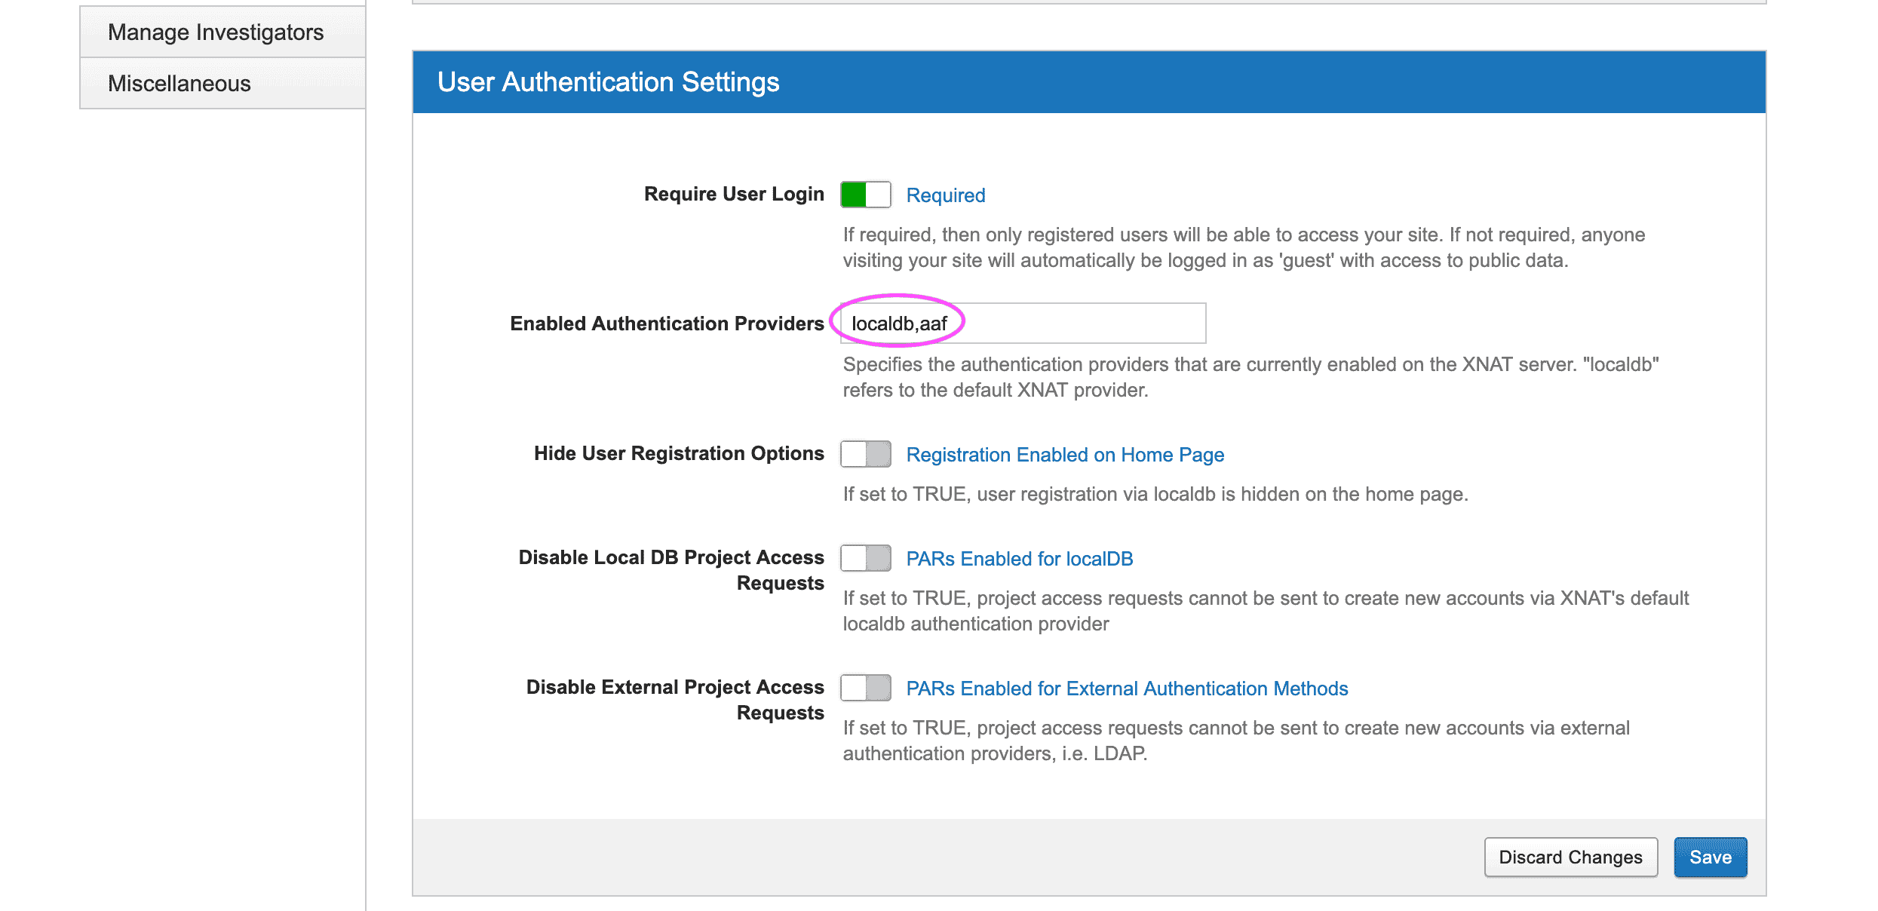
Task: Click description mentioning 'localdb authentication provider'
Action: [x=1266, y=611]
